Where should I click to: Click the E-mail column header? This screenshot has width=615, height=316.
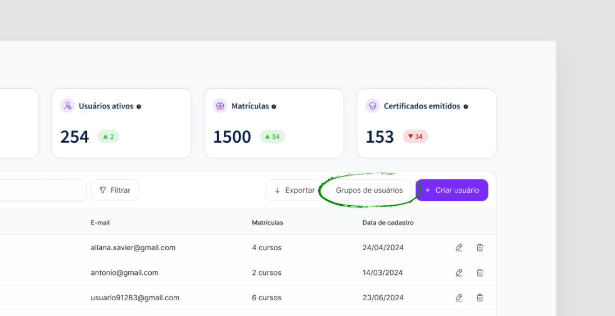(x=100, y=223)
